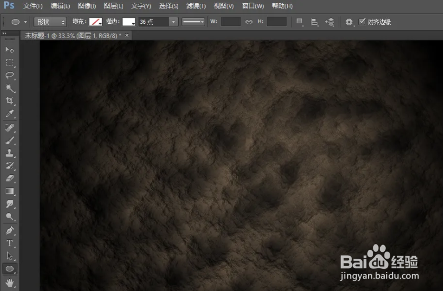The image size is (443, 291).
Task: Click the W width input field
Action: click(230, 22)
